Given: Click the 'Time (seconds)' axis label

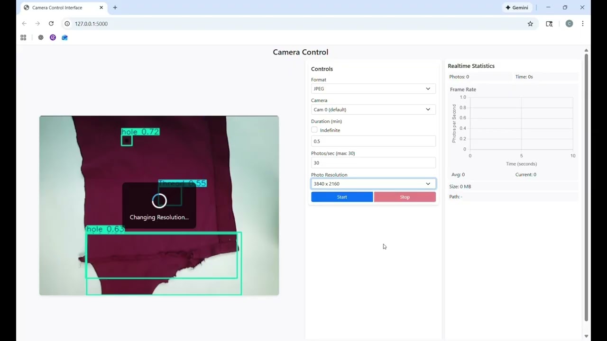Looking at the screenshot, I should click(521, 164).
